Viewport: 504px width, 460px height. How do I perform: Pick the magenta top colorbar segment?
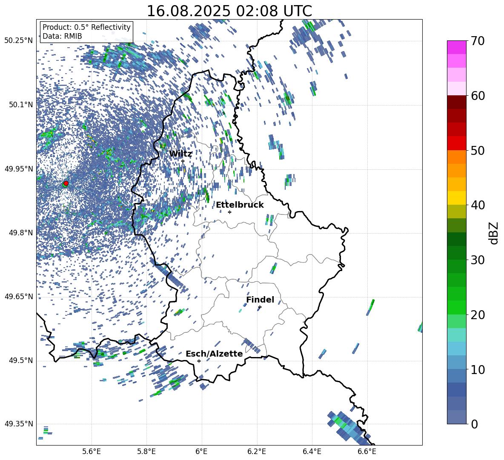coord(456,48)
